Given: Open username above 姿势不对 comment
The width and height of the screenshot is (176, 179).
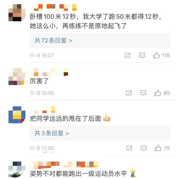Looking at the screenshot, I should (65, 165).
